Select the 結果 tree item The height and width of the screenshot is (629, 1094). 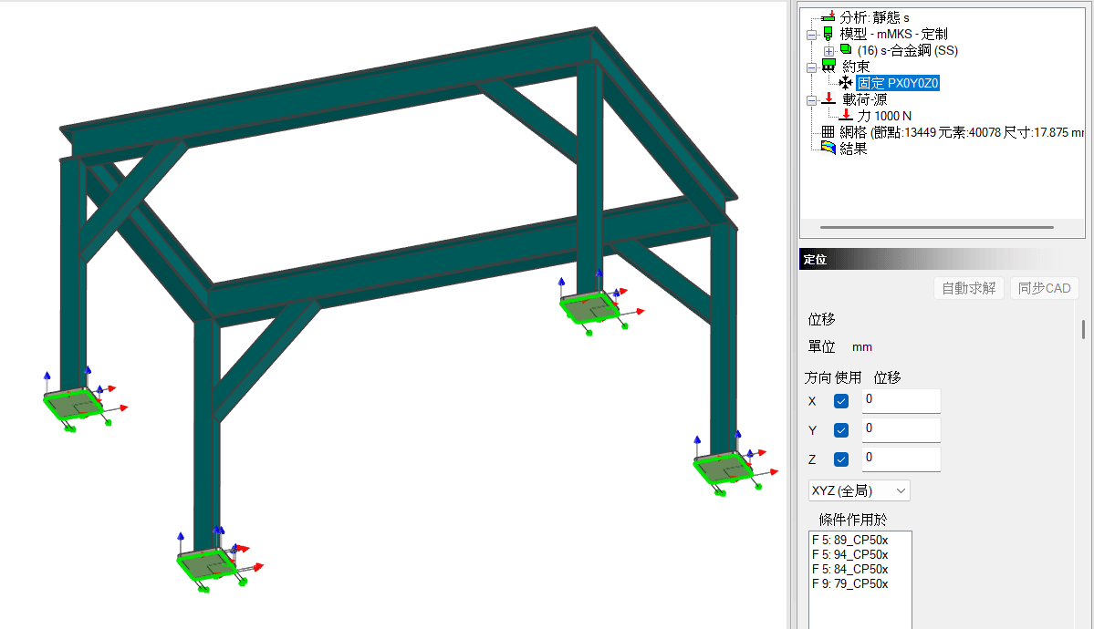point(853,148)
